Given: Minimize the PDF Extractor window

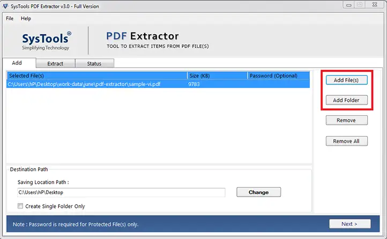Looking at the screenshot, I should (x=349, y=5).
